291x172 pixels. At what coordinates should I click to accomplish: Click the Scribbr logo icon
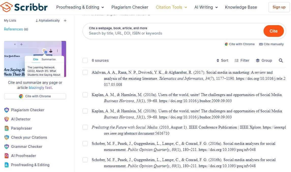6,7
